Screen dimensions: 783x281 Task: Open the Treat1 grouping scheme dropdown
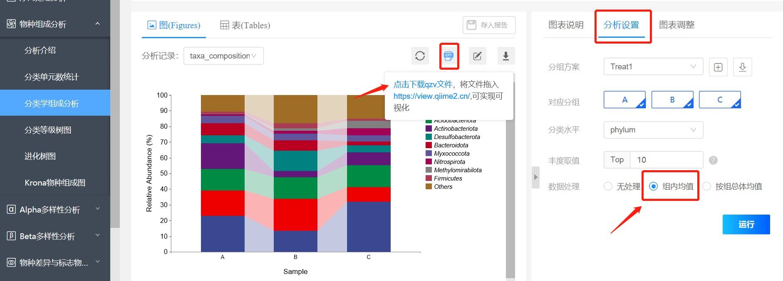pos(653,67)
